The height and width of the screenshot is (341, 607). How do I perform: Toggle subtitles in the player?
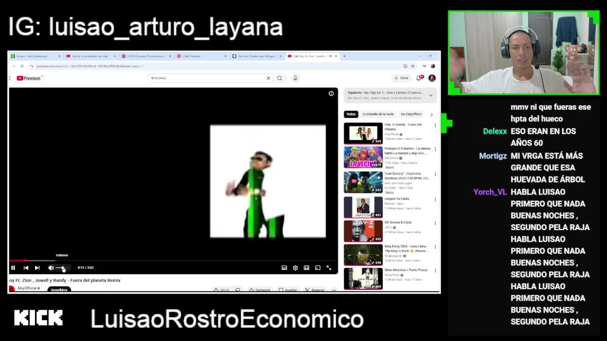(284, 268)
